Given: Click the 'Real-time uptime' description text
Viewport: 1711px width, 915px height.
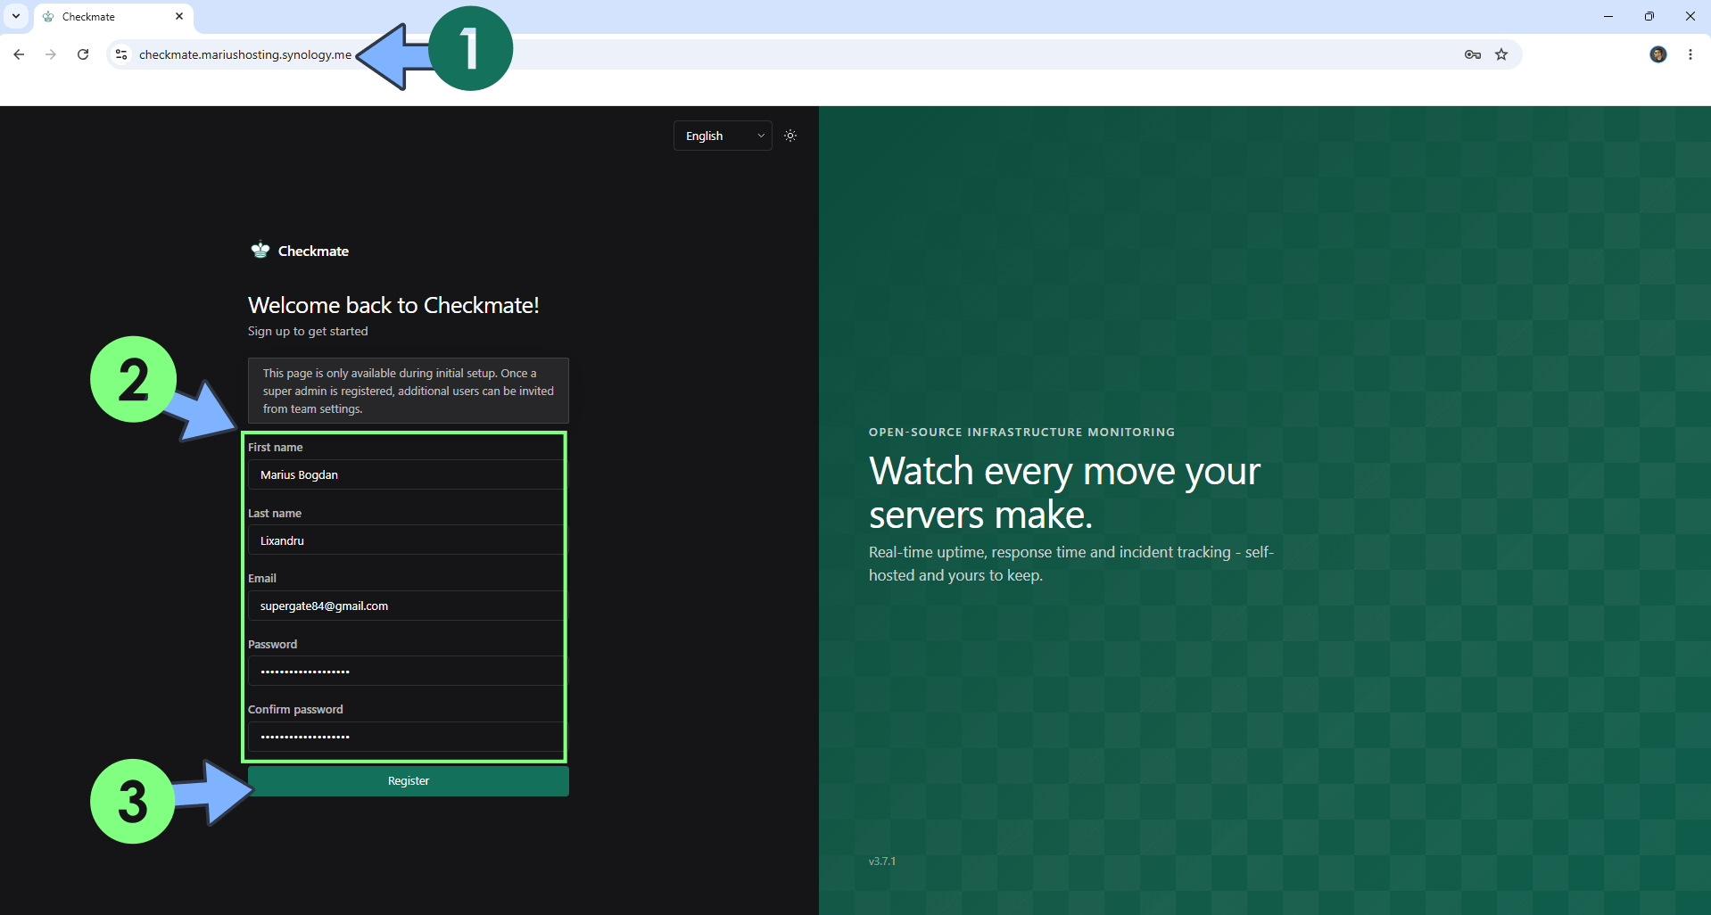Looking at the screenshot, I should click(x=1071, y=564).
